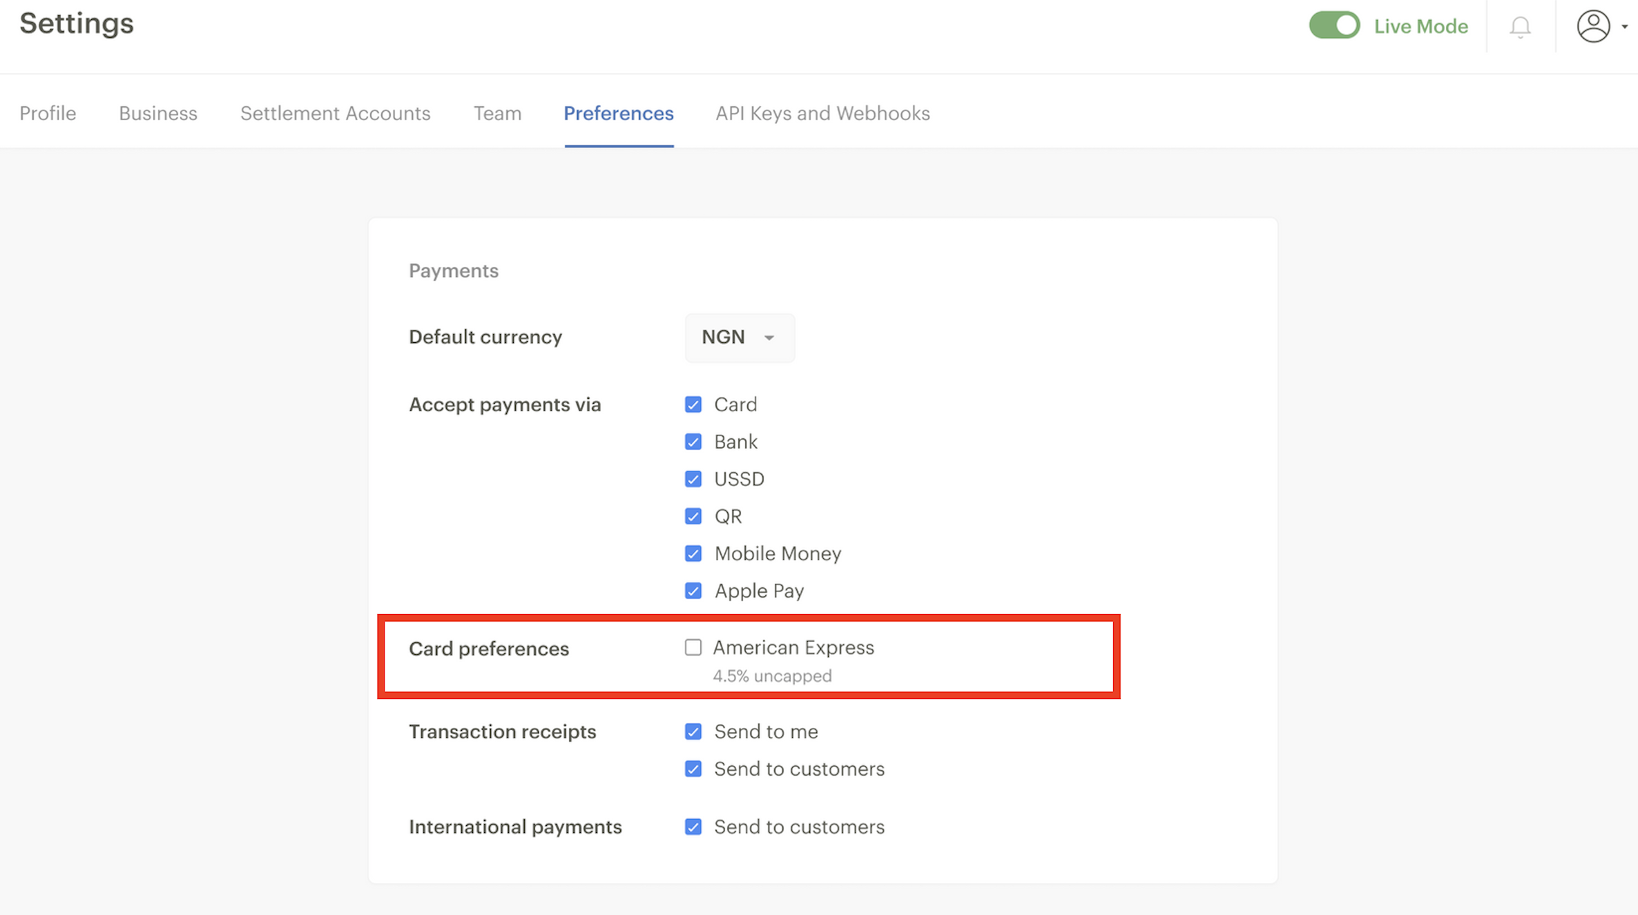Uncheck the Bank payment checkbox

click(x=693, y=442)
